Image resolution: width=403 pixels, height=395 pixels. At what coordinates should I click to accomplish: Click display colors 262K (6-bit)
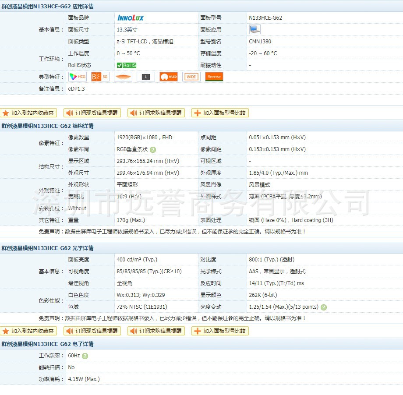tap(263, 295)
